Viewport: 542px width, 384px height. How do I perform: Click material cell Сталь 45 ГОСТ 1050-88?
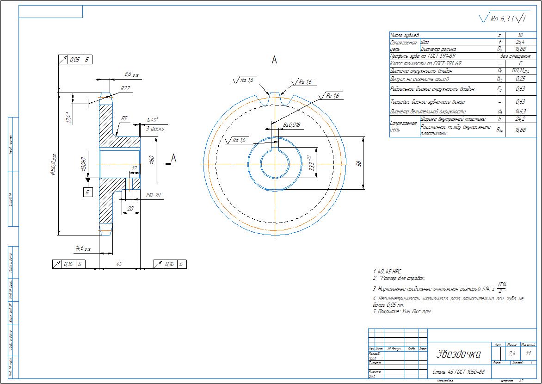pos(458,372)
